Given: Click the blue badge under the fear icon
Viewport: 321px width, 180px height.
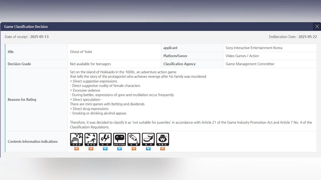Looking at the screenshot, I should (x=105, y=149).
